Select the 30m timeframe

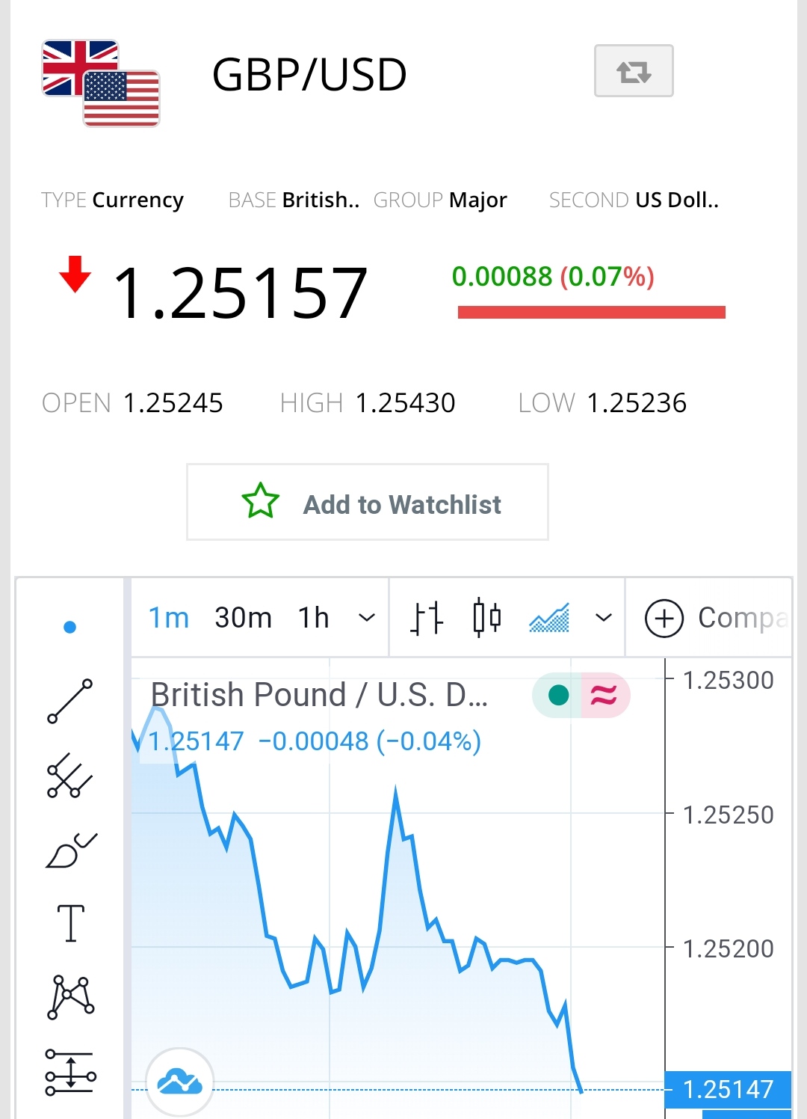click(244, 618)
